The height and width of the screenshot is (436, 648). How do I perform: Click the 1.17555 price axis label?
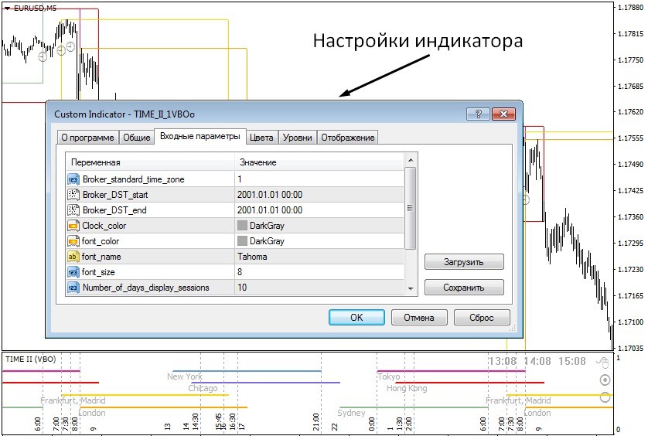tap(631, 138)
